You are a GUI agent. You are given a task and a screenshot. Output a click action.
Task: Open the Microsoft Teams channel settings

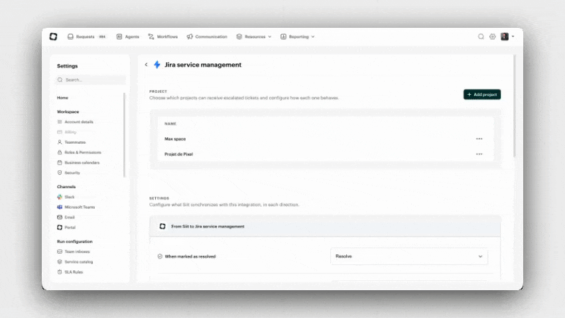pos(76,207)
